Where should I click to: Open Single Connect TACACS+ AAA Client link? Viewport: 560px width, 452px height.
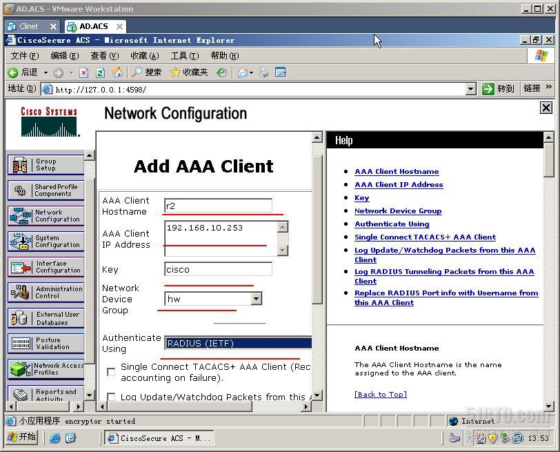[425, 237]
